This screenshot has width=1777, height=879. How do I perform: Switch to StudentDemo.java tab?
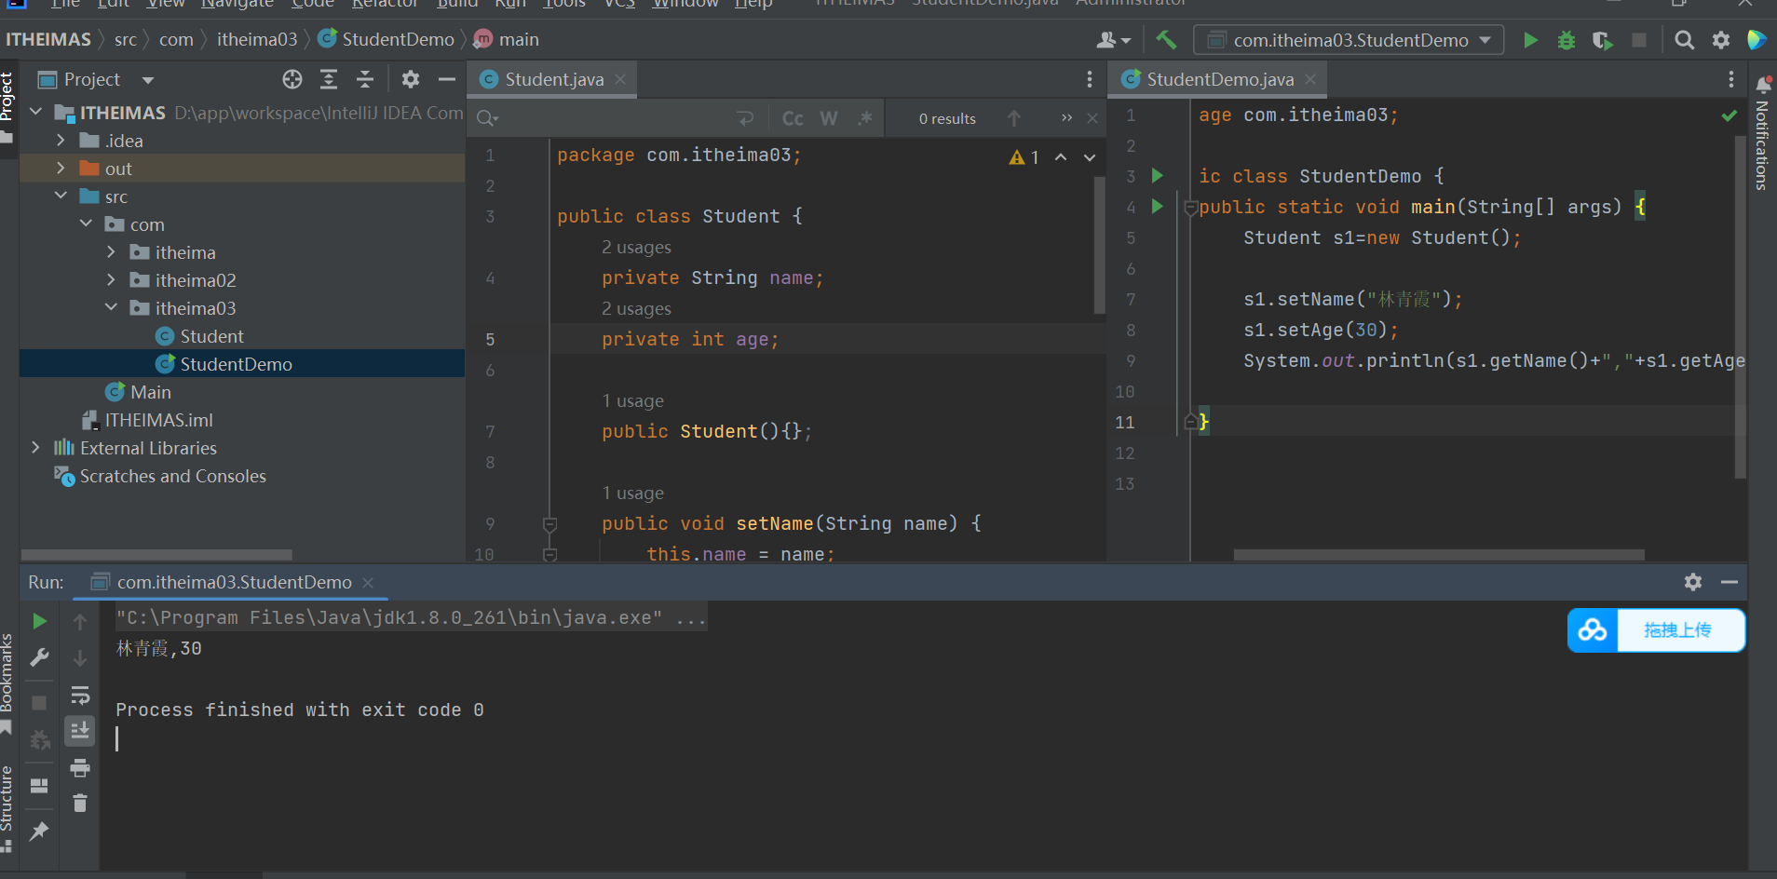1220,79
